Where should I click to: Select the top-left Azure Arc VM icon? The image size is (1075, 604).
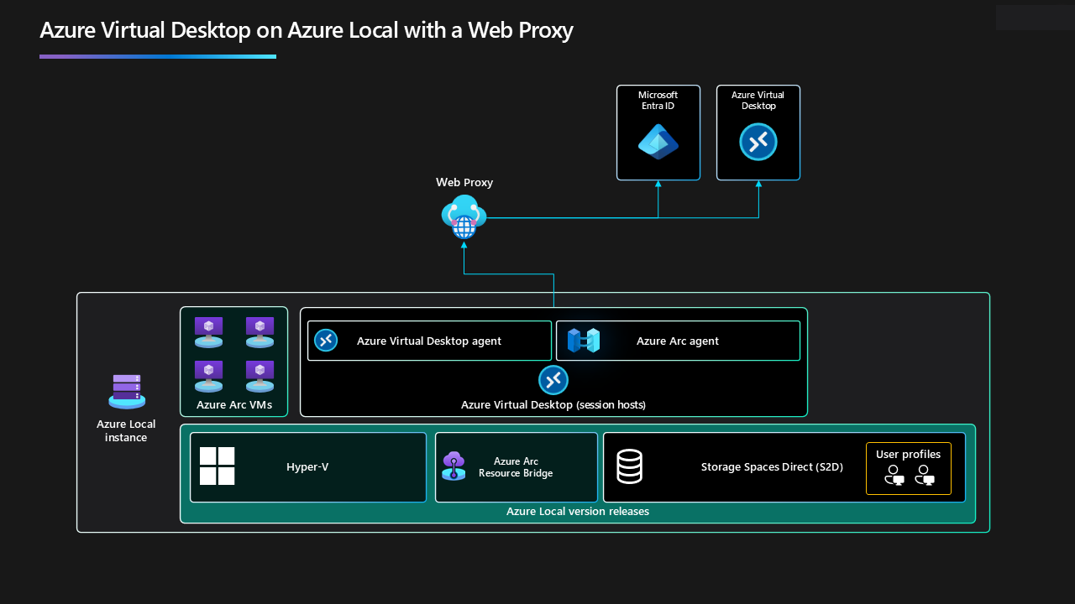[208, 331]
